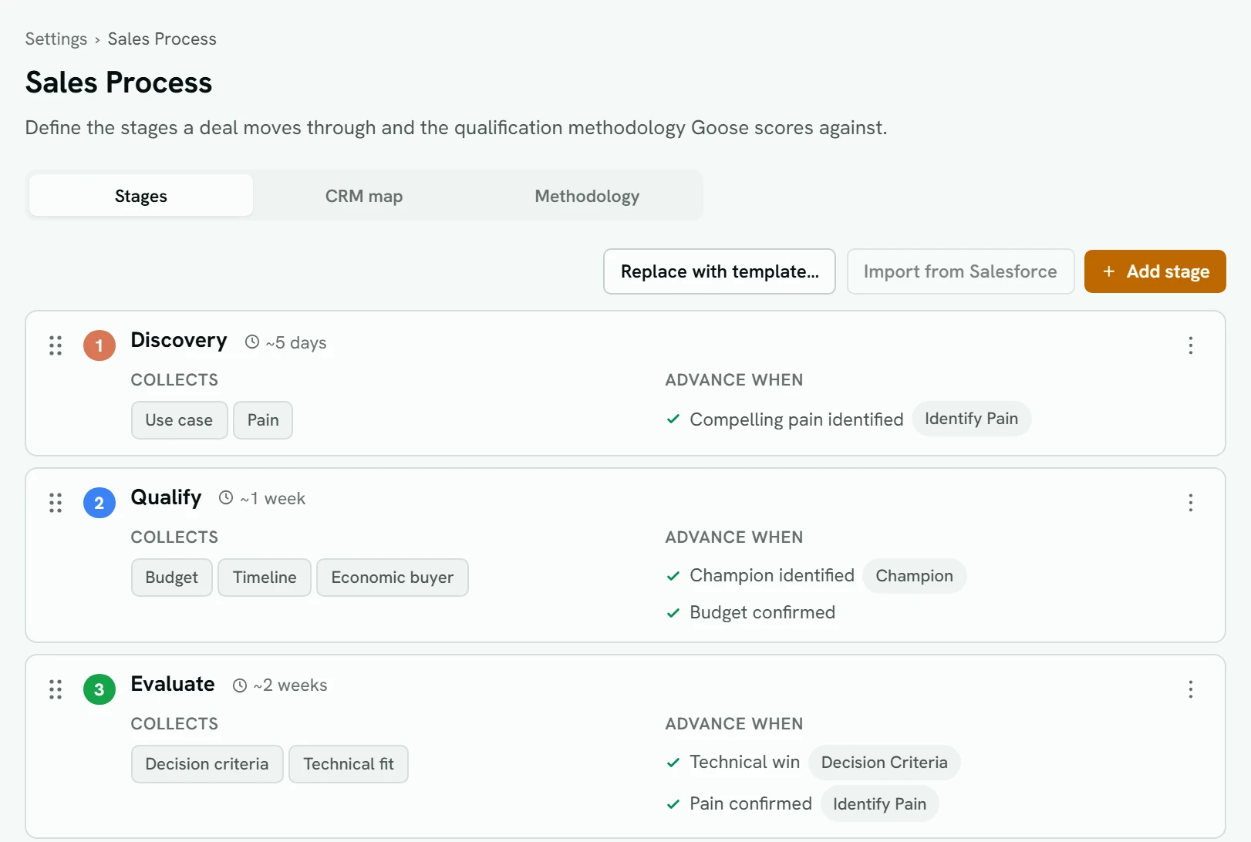Click the Identify Pain tag in Discovery
Screen dimensions: 1251x842
[972, 419]
